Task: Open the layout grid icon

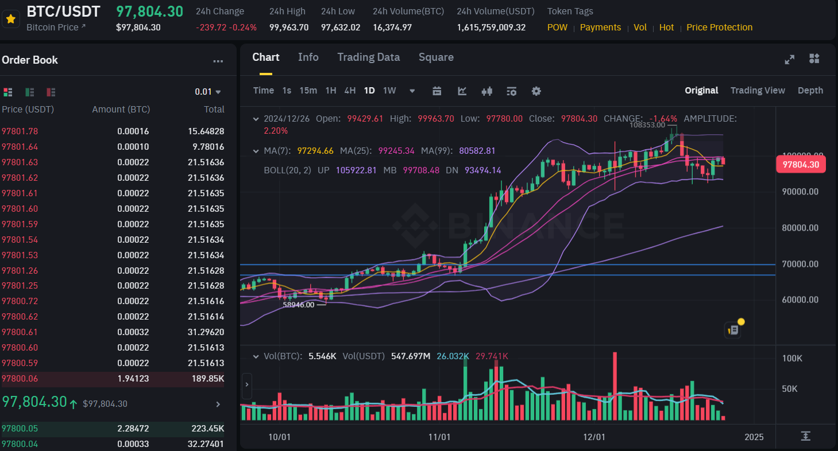Action: [x=814, y=59]
